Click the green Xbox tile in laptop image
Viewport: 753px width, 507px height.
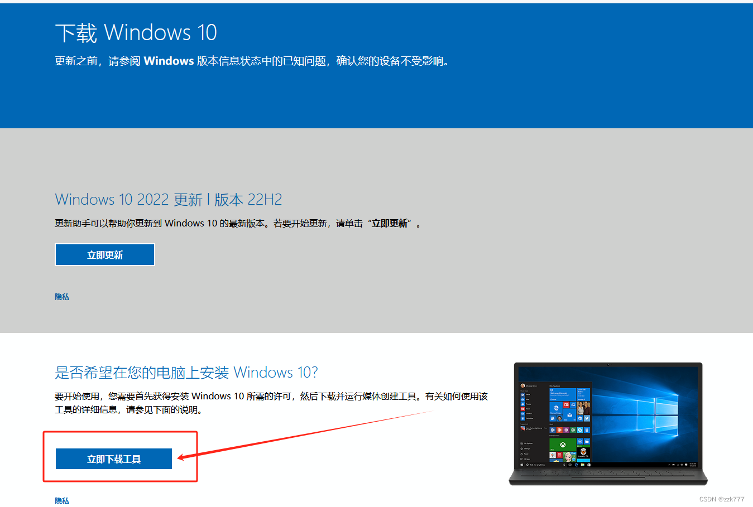click(x=563, y=445)
